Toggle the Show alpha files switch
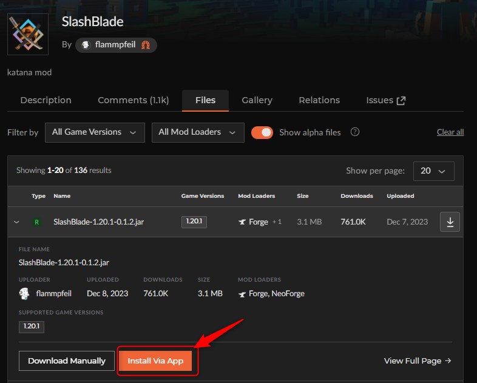The image size is (477, 383). tap(262, 132)
